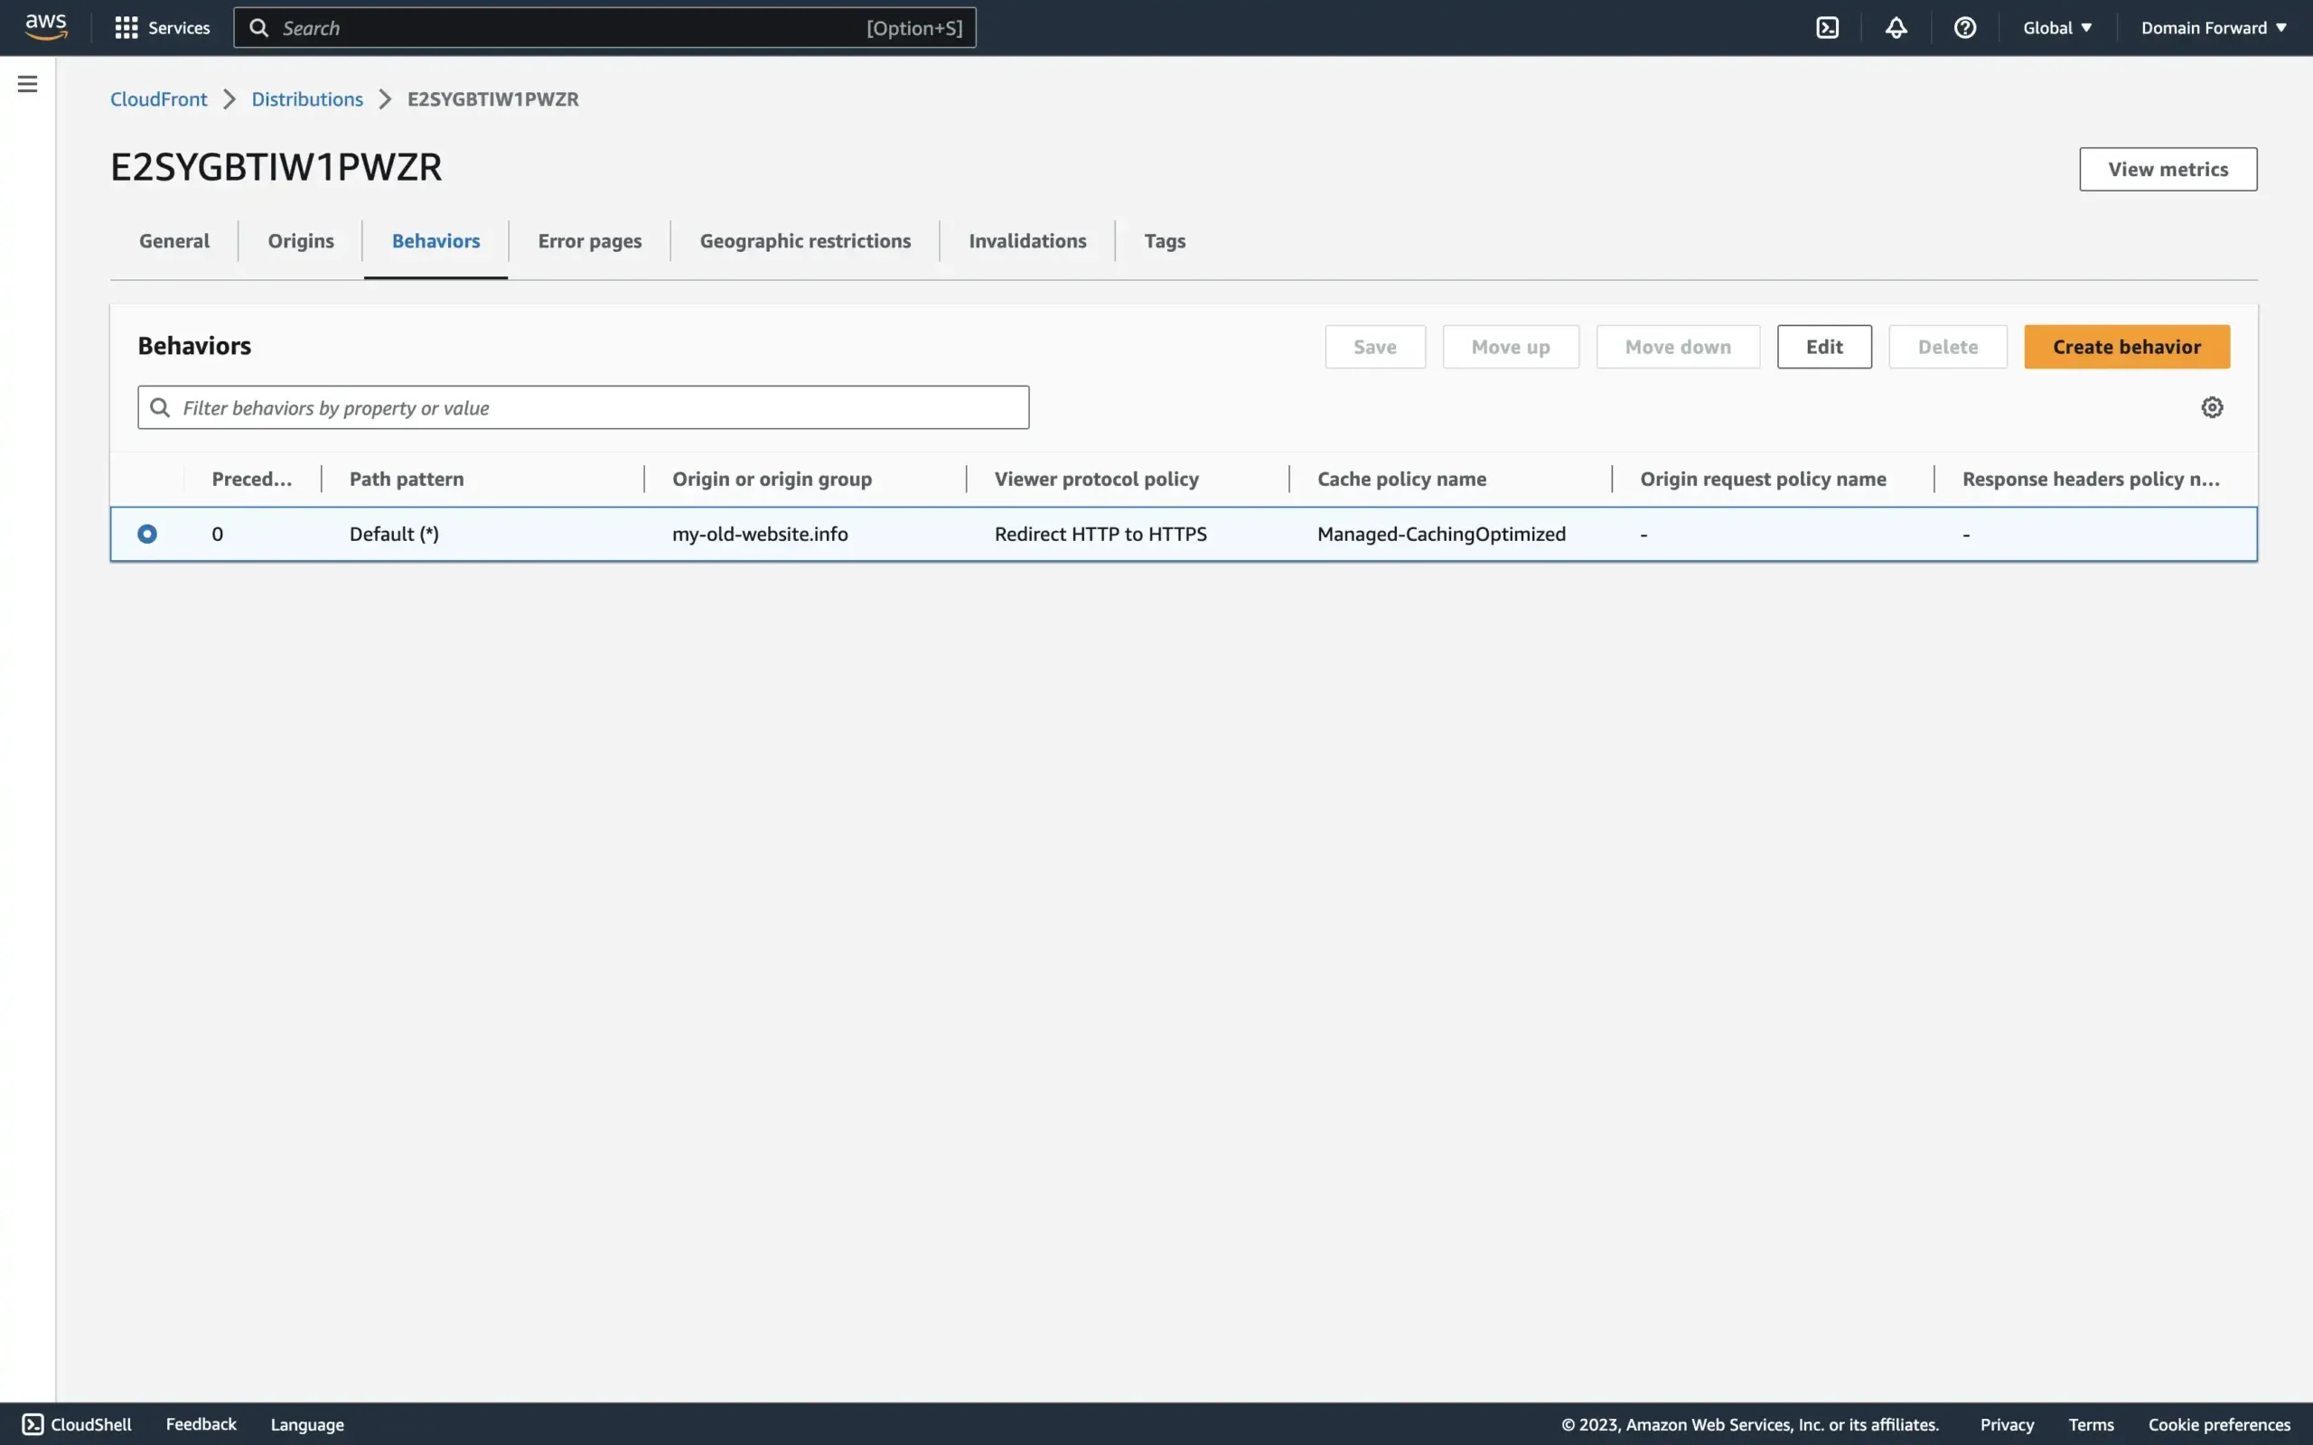The height and width of the screenshot is (1445, 2313).
Task: Click the Create behavior button
Action: [x=2126, y=346]
